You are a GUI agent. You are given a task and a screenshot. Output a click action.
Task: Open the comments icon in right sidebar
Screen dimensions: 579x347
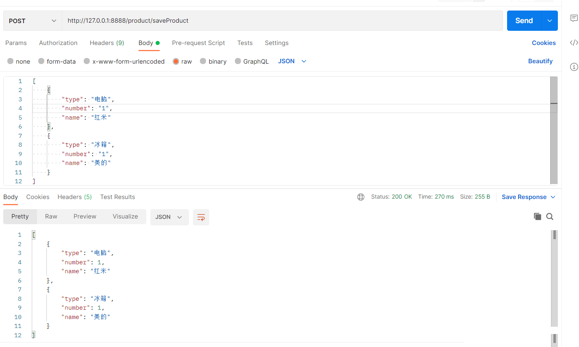574,18
